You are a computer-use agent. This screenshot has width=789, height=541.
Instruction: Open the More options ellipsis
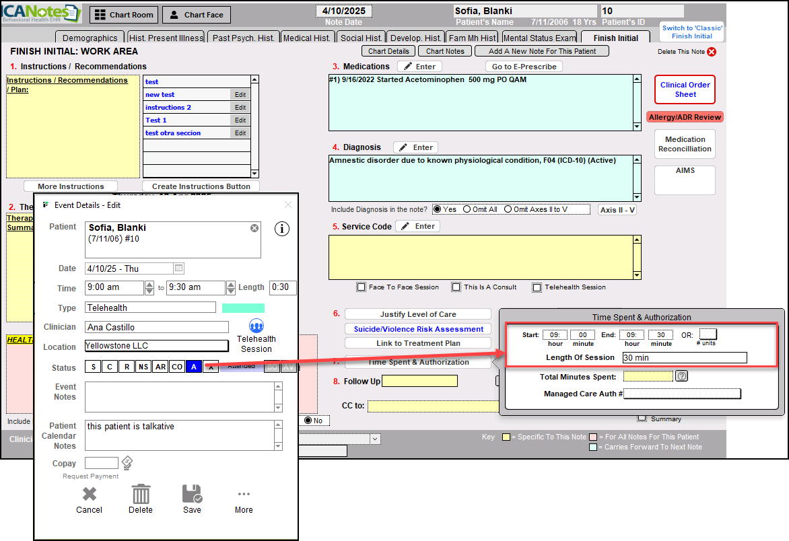click(244, 494)
